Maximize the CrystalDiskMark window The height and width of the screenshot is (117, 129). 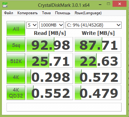click(108, 4)
